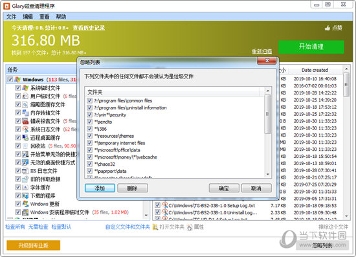Viewport: 356px width, 257px height.
Task: Uncheck *\resources\themes ignore entry
Action: tap(90, 136)
